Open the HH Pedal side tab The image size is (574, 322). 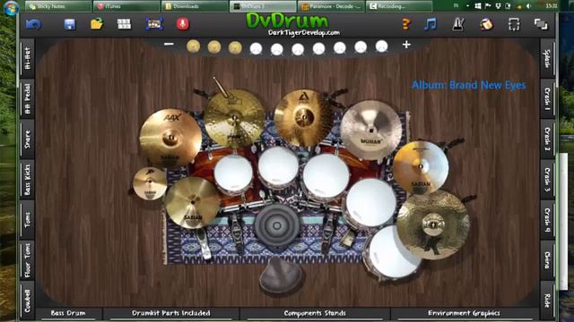coord(28,98)
